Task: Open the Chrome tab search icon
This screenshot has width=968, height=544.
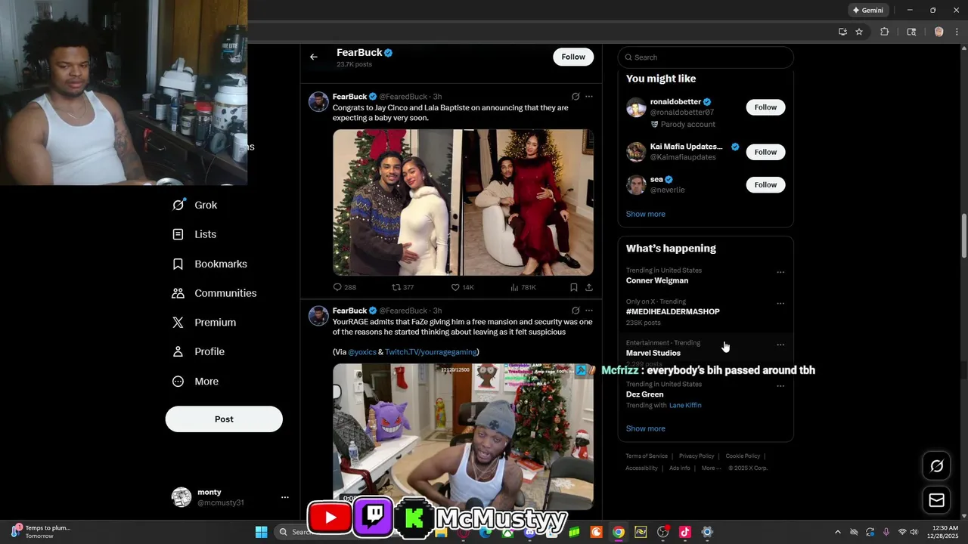Action: pos(911,32)
